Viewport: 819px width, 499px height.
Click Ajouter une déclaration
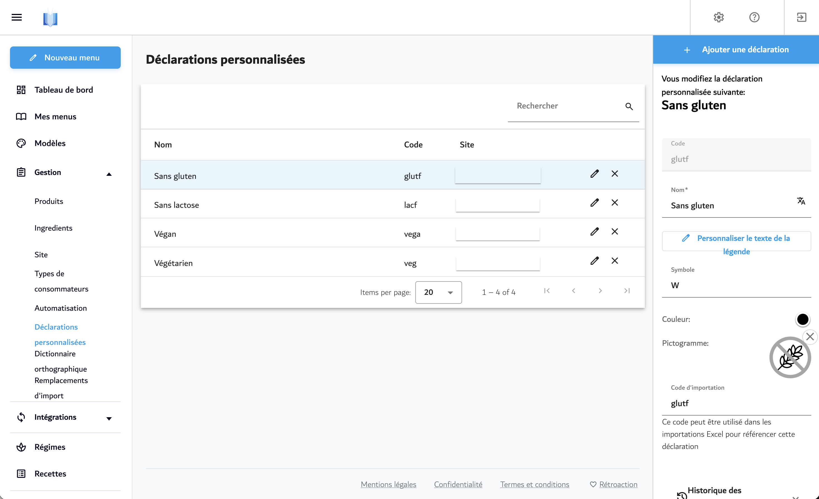click(x=736, y=50)
